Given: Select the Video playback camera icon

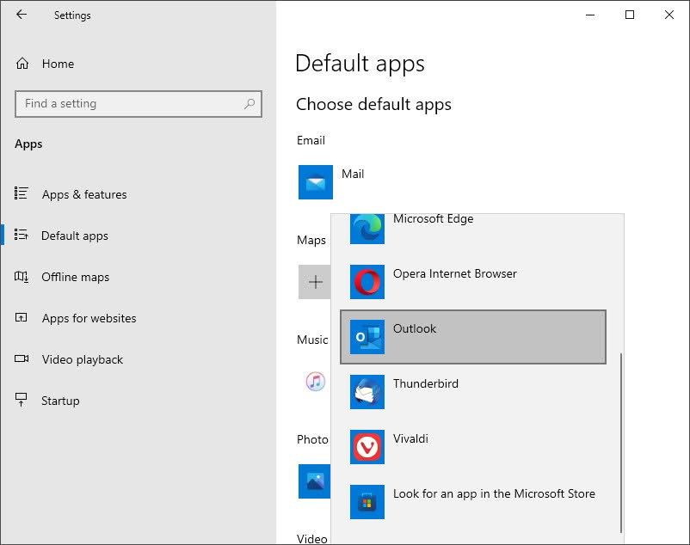Looking at the screenshot, I should click(x=22, y=358).
